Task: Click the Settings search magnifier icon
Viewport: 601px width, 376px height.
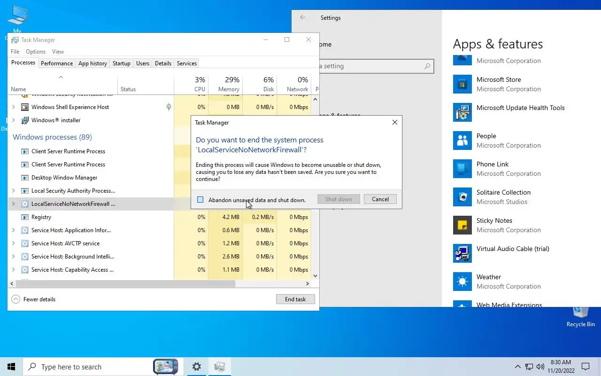Action: pyautogui.click(x=427, y=66)
